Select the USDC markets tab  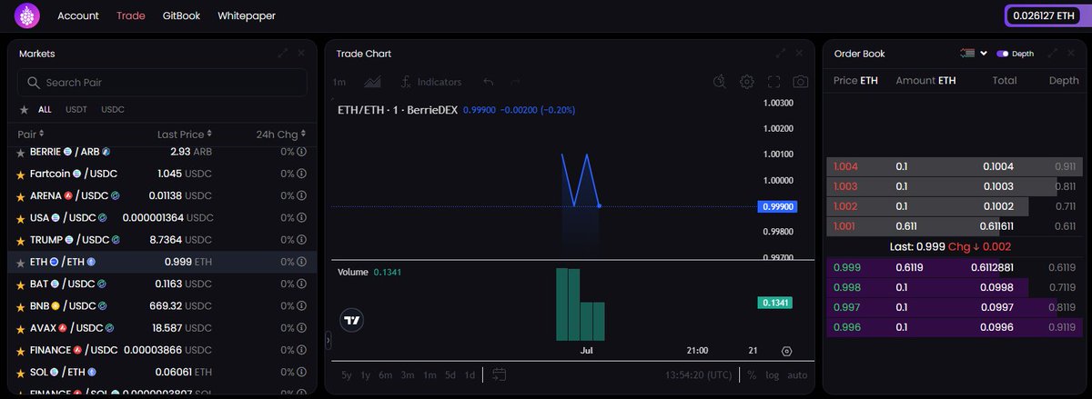[113, 109]
